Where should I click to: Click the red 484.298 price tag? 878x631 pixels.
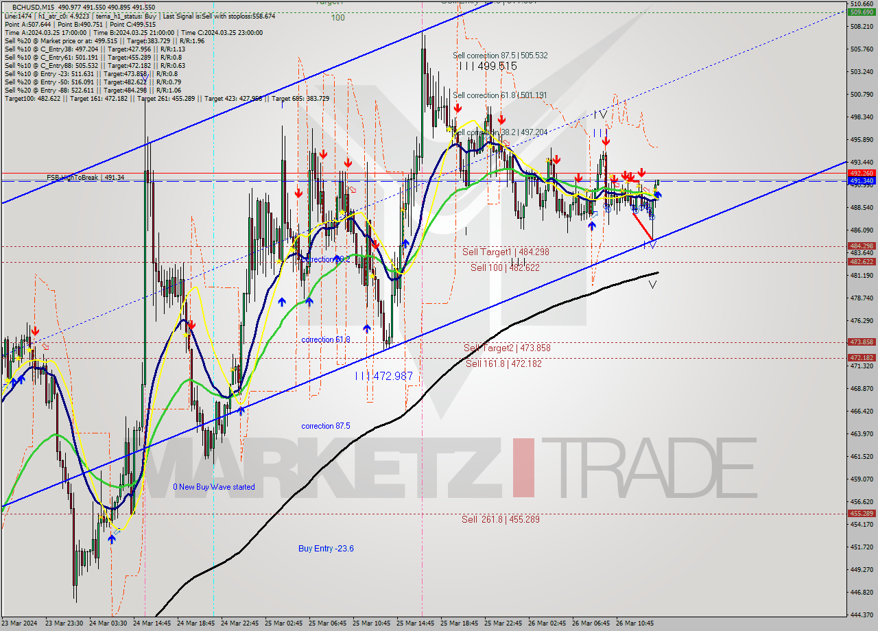pyautogui.click(x=862, y=246)
